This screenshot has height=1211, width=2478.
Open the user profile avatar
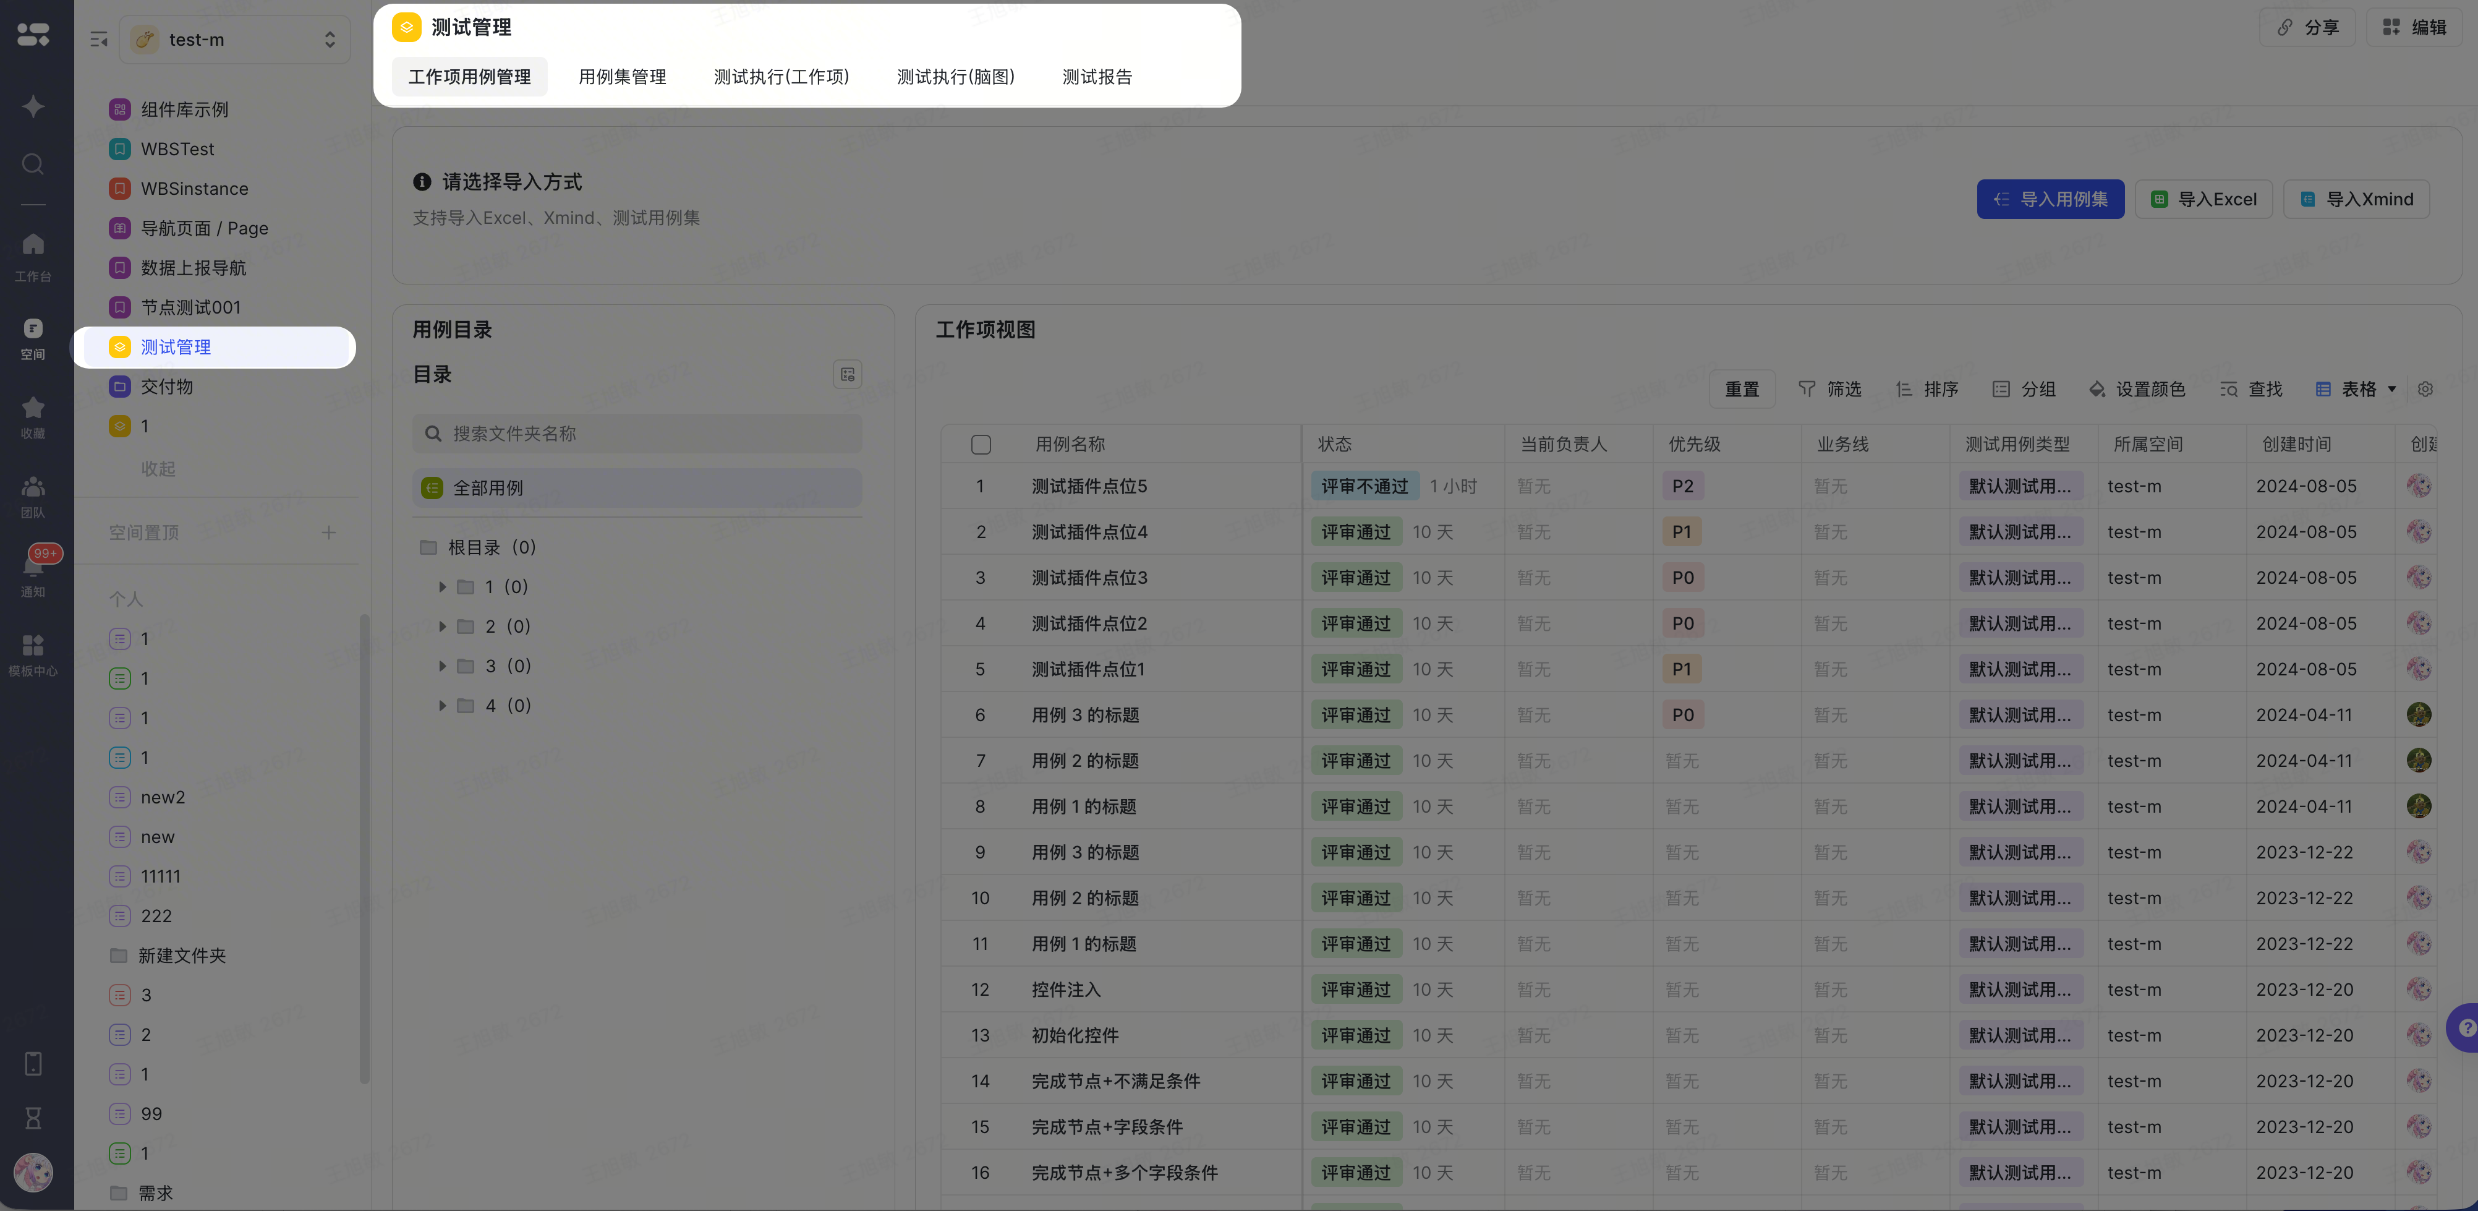33,1173
